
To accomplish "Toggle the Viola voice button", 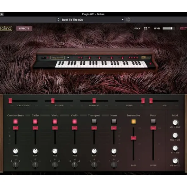I will (x=55, y=122).
